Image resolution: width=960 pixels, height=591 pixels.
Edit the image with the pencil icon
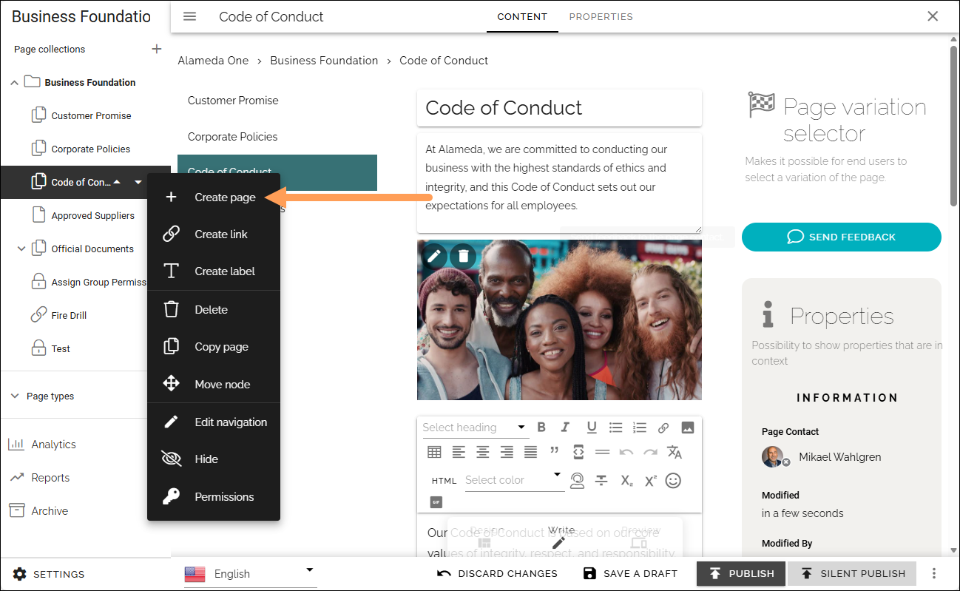click(x=434, y=256)
